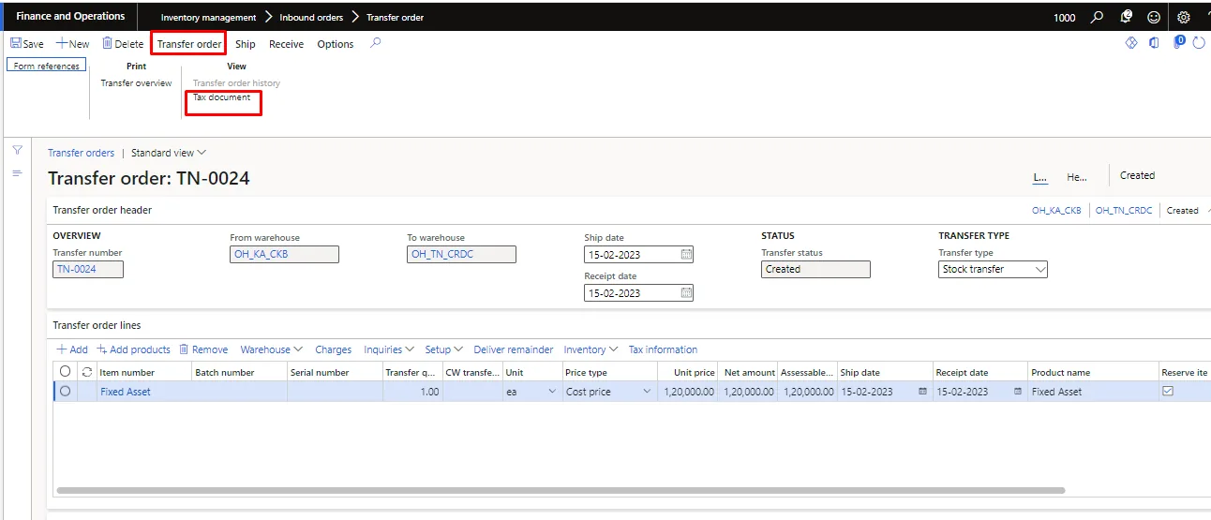Open the Ship action tab
Screen dimensions: 1211x520
pos(245,44)
